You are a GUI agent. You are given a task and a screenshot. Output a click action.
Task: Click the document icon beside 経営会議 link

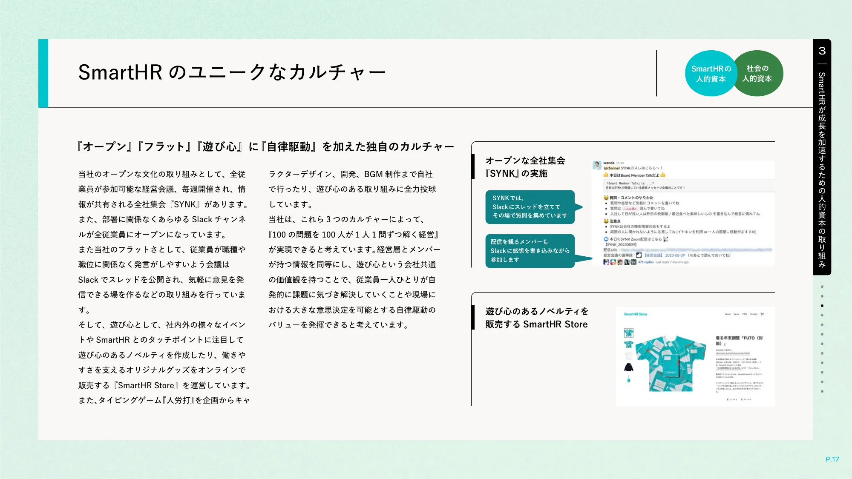(x=639, y=255)
